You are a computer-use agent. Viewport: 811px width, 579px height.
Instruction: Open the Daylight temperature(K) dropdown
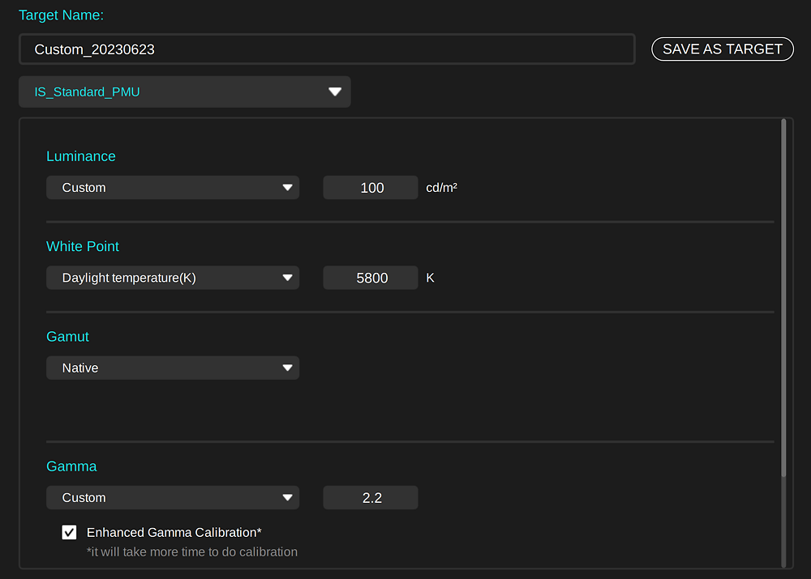(172, 278)
